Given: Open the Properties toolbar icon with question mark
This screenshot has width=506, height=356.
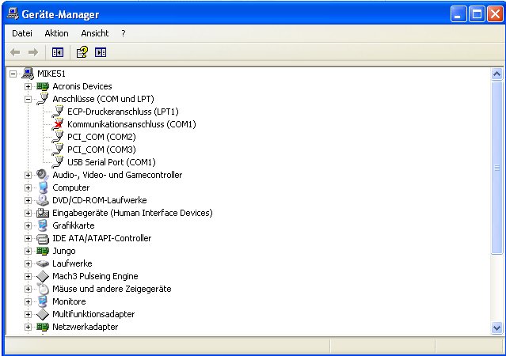Looking at the screenshot, I should point(82,52).
